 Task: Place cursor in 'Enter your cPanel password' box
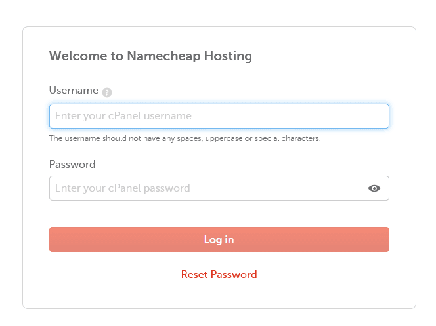tap(219, 188)
